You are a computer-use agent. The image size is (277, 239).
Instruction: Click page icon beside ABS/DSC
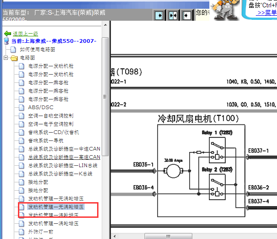tap(22, 107)
